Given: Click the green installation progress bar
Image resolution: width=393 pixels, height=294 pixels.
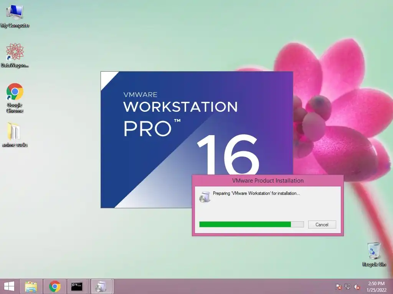Looking at the screenshot, I should pyautogui.click(x=251, y=224).
